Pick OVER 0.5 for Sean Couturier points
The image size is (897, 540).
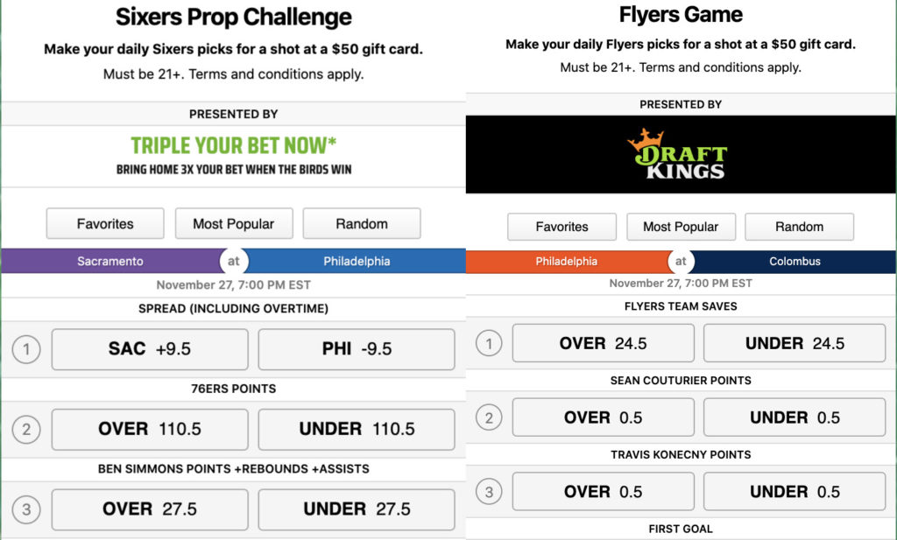click(x=603, y=417)
